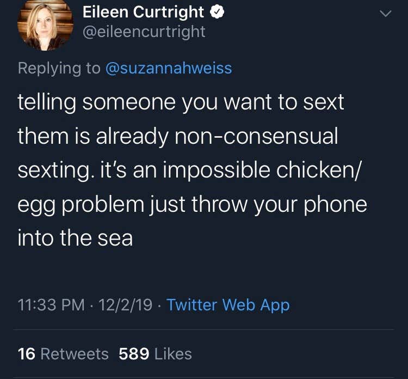The image size is (408, 379).
Task: Click the 11:33 PM timestamp
Action: click(x=51, y=305)
